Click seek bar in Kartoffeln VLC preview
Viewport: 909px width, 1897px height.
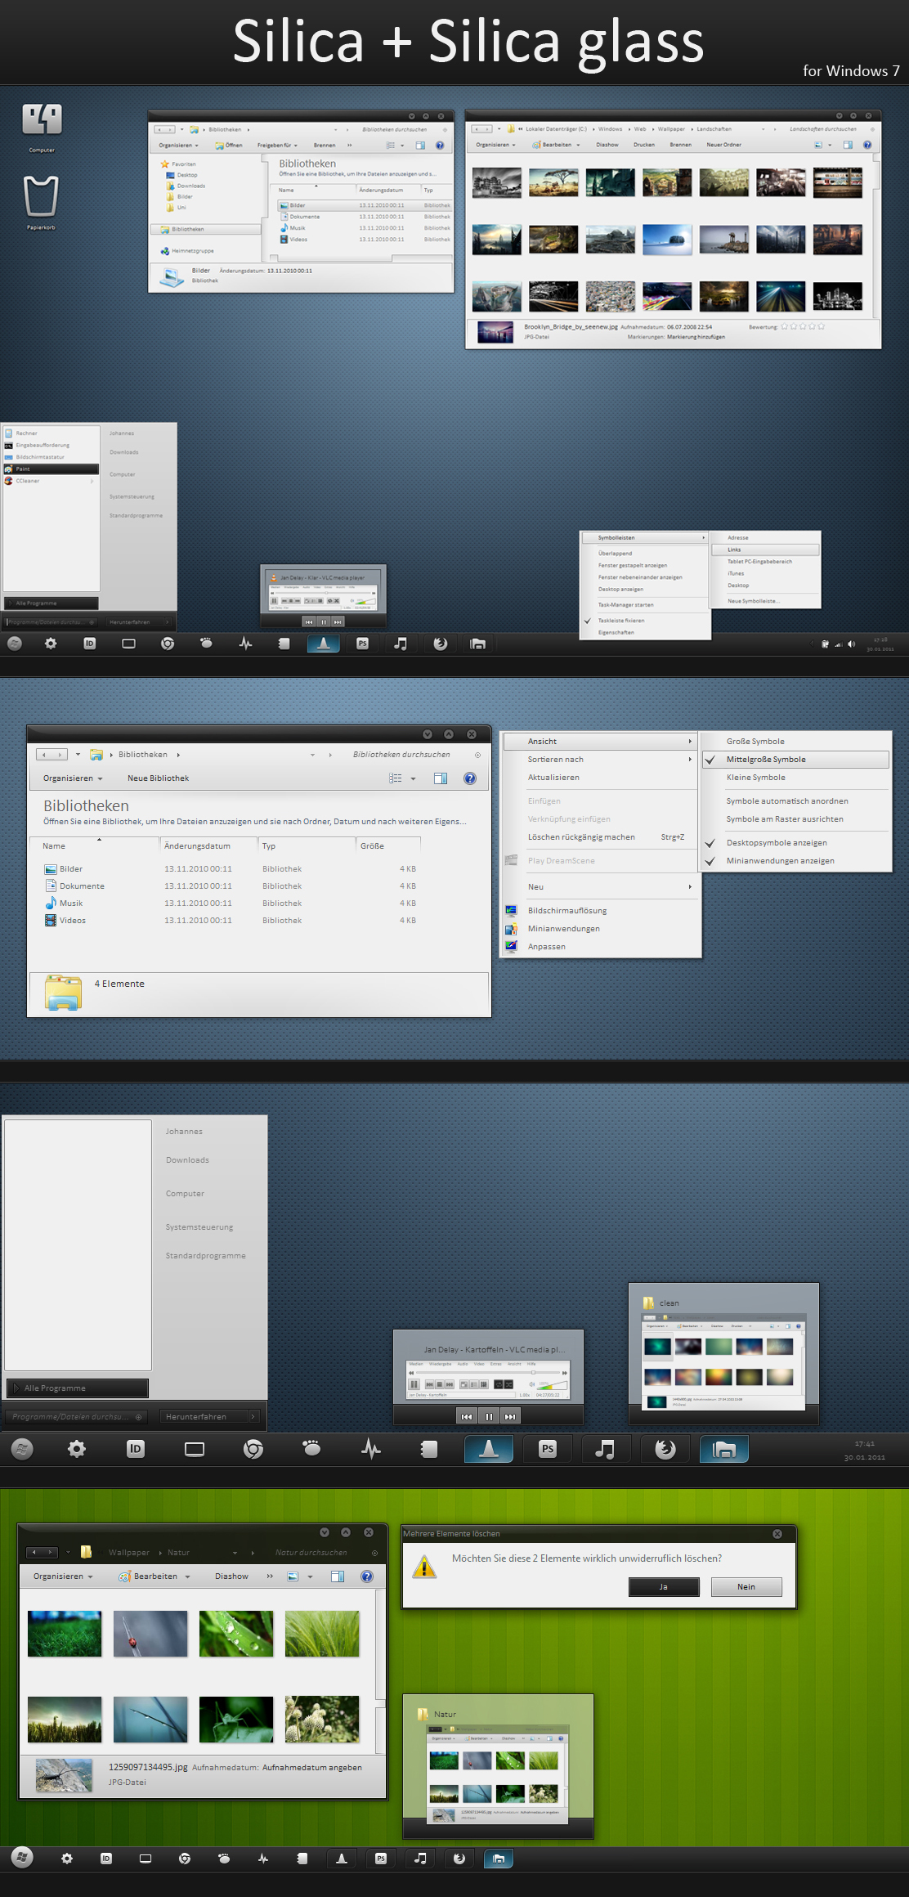(x=488, y=1373)
